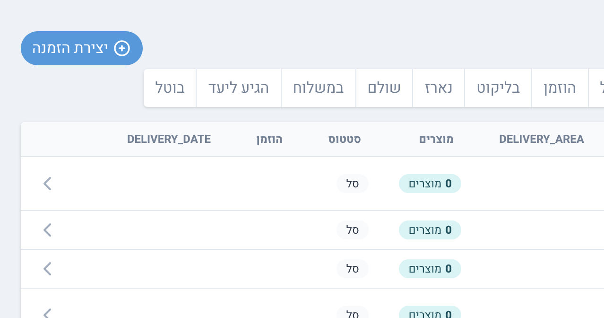Choose the נארז status tab
Screen dimensions: 604x318
pyautogui.click(x=439, y=88)
